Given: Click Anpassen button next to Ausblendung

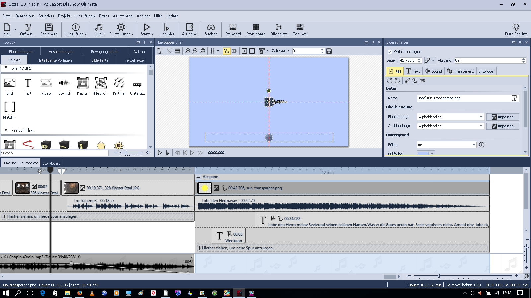Looking at the screenshot, I should click(x=502, y=126).
